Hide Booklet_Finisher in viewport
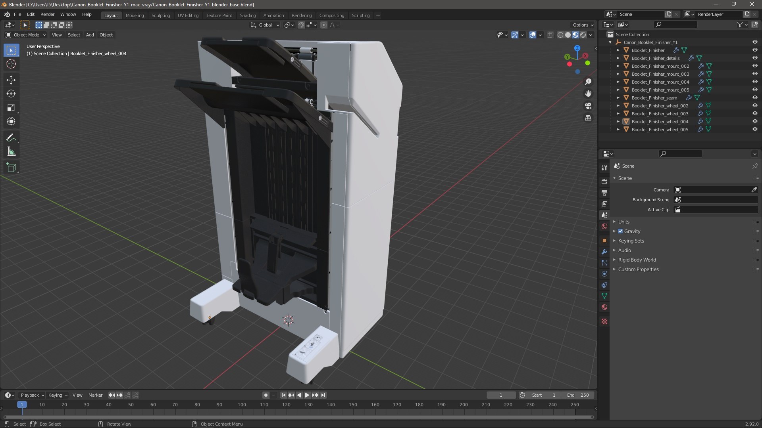 coord(755,50)
